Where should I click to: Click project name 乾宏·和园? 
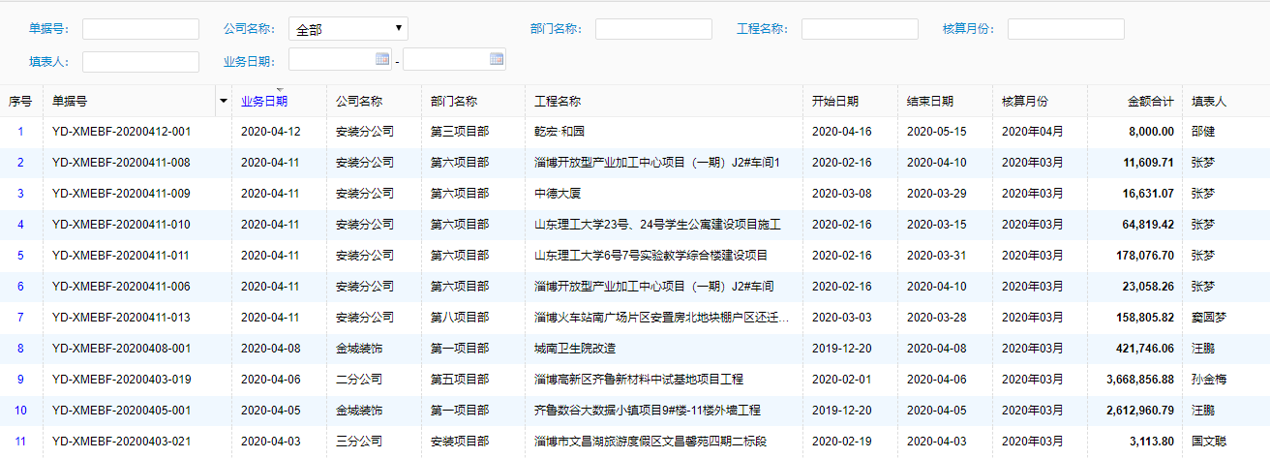(x=559, y=132)
